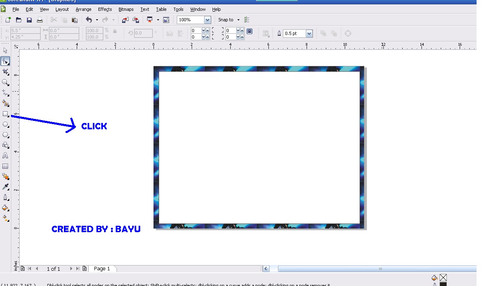485x286 pixels.
Task: Expand the Application Launcher dropdown arrow
Action: click(x=158, y=20)
